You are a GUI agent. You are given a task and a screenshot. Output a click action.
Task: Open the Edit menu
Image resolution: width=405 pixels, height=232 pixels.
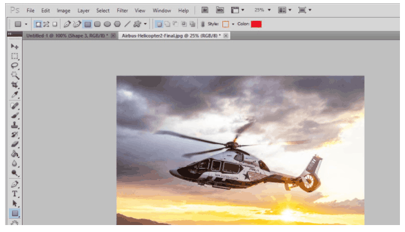pos(46,11)
